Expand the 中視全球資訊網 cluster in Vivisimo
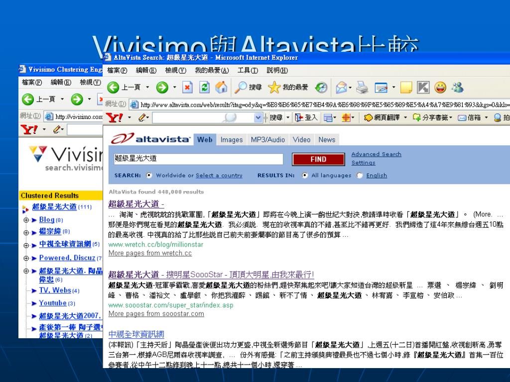The width and height of the screenshot is (510, 382). (26, 245)
